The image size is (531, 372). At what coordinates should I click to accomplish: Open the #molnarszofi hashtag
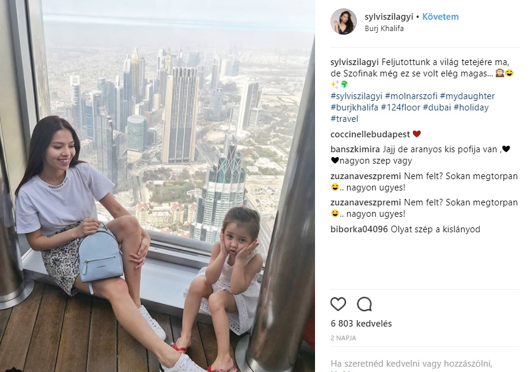(411, 96)
